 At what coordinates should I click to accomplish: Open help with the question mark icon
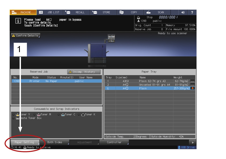(192, 12)
